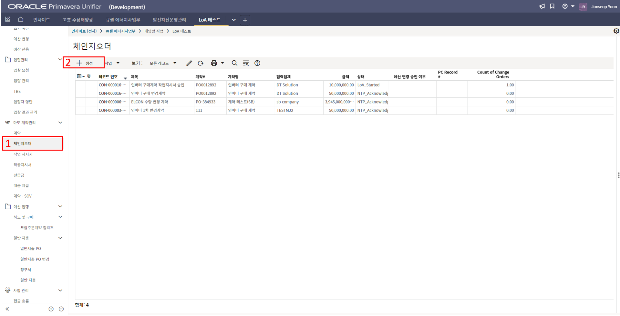The image size is (620, 316).
Task: Go to home icon in tab bar
Action: pyautogui.click(x=21, y=20)
